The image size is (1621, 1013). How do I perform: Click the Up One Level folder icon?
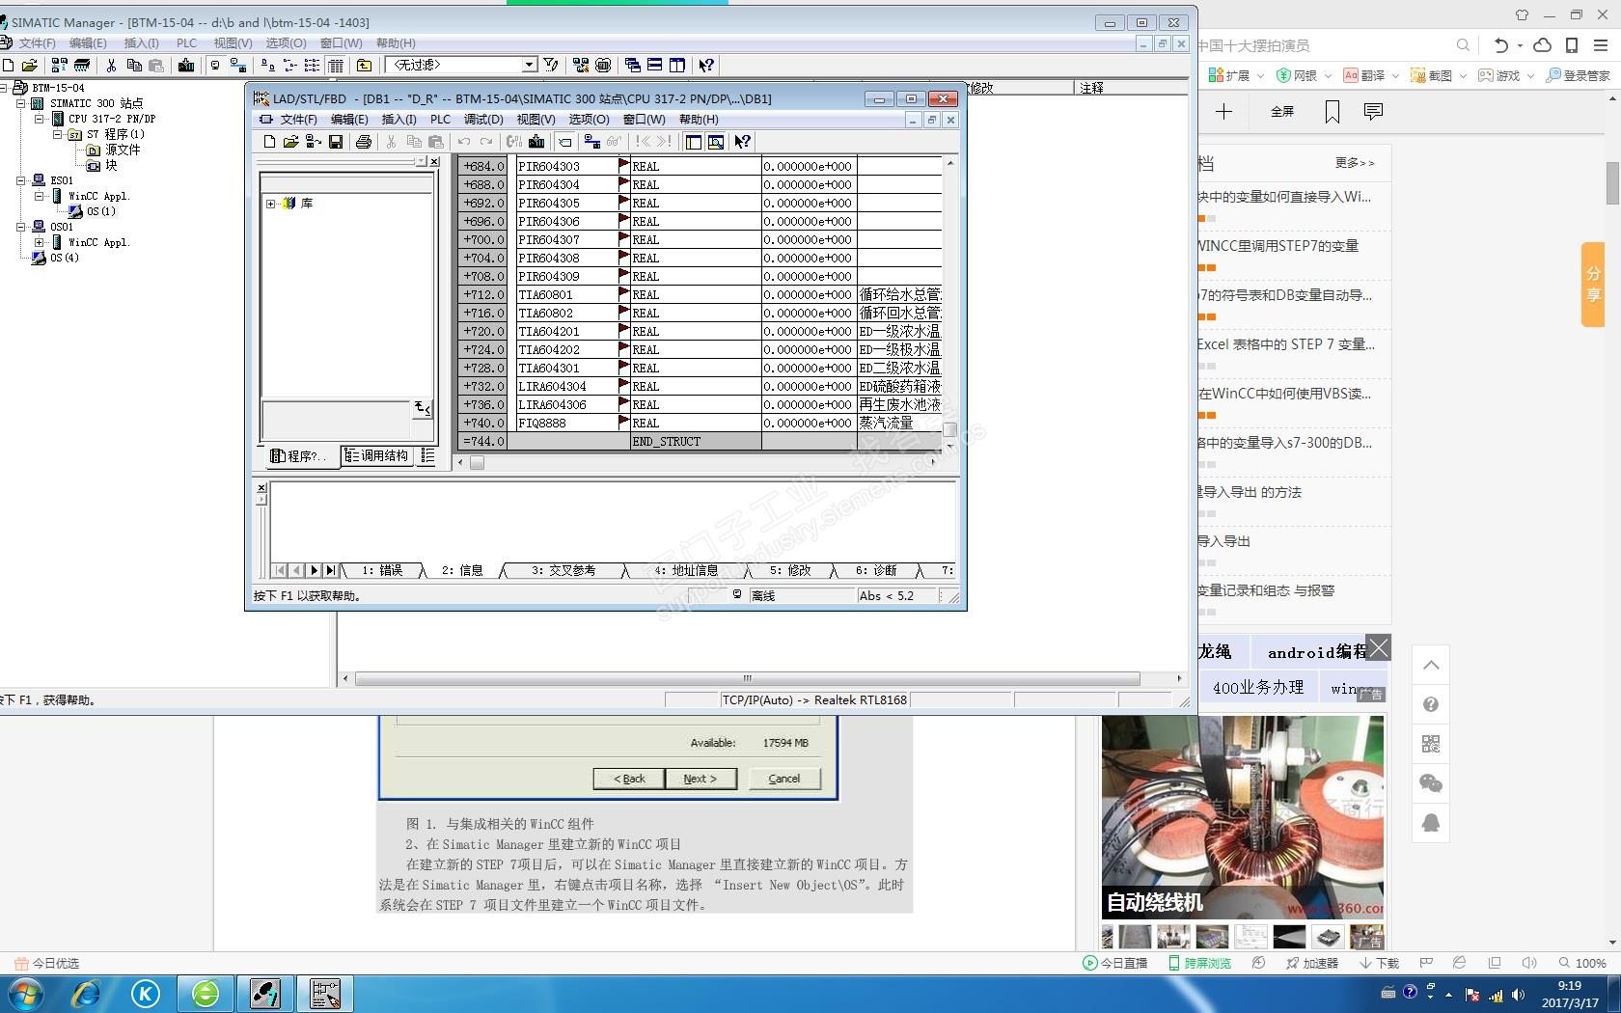tap(364, 65)
